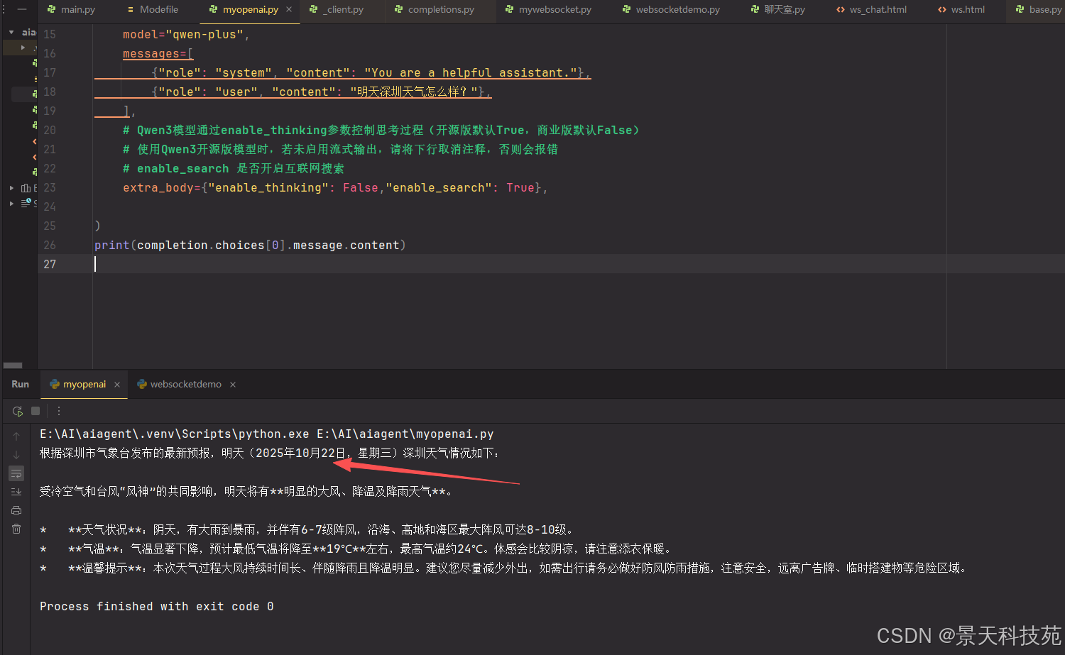Screen dimensions: 1065x655
Task: Hide the project tool window with minus button
Action: pos(22,9)
